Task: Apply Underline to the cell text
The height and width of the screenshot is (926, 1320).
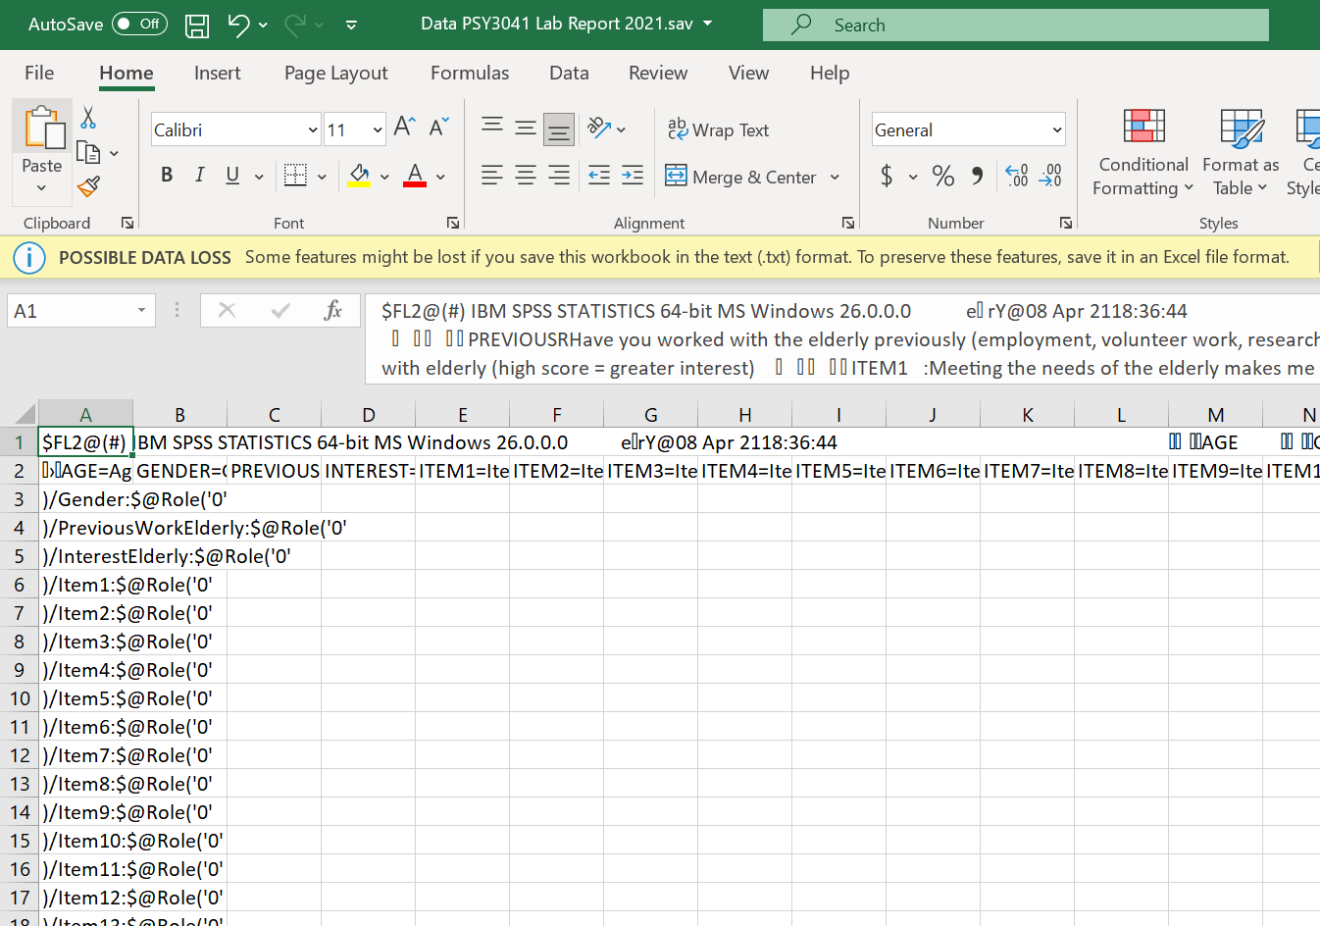Action: 231,175
